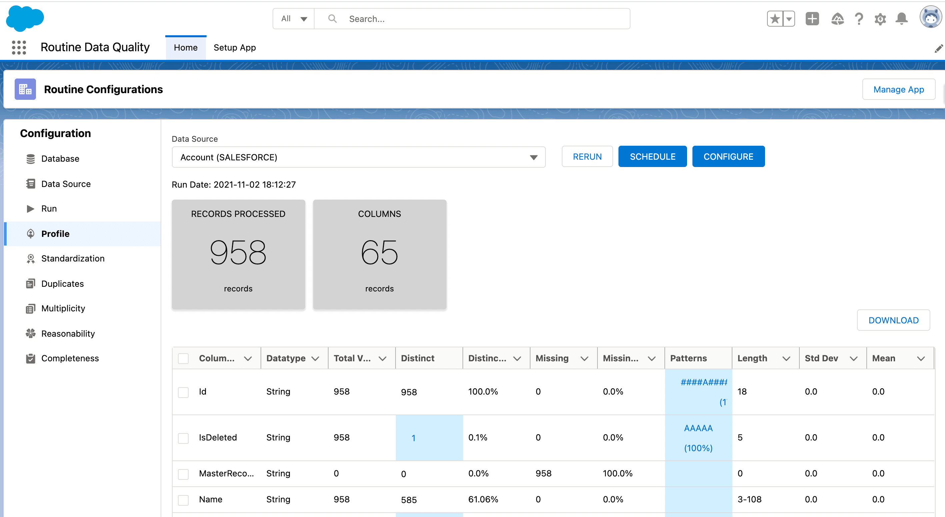The width and height of the screenshot is (945, 517).
Task: Open the Standardization section
Action: pyautogui.click(x=73, y=258)
